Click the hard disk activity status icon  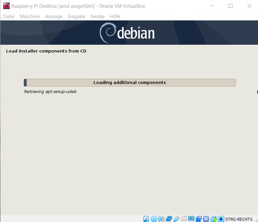[x=146, y=219]
